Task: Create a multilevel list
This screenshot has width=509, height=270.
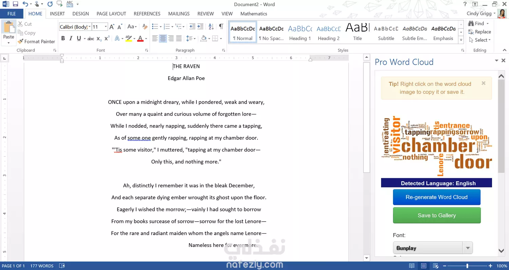Action: click(x=178, y=27)
